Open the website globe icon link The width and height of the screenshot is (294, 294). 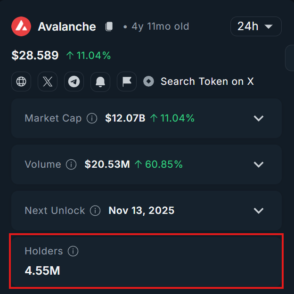pos(21,82)
